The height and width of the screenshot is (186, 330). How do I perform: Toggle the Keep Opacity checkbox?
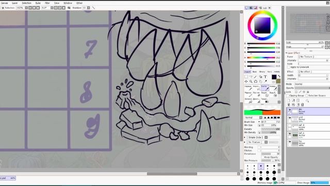(262, 157)
